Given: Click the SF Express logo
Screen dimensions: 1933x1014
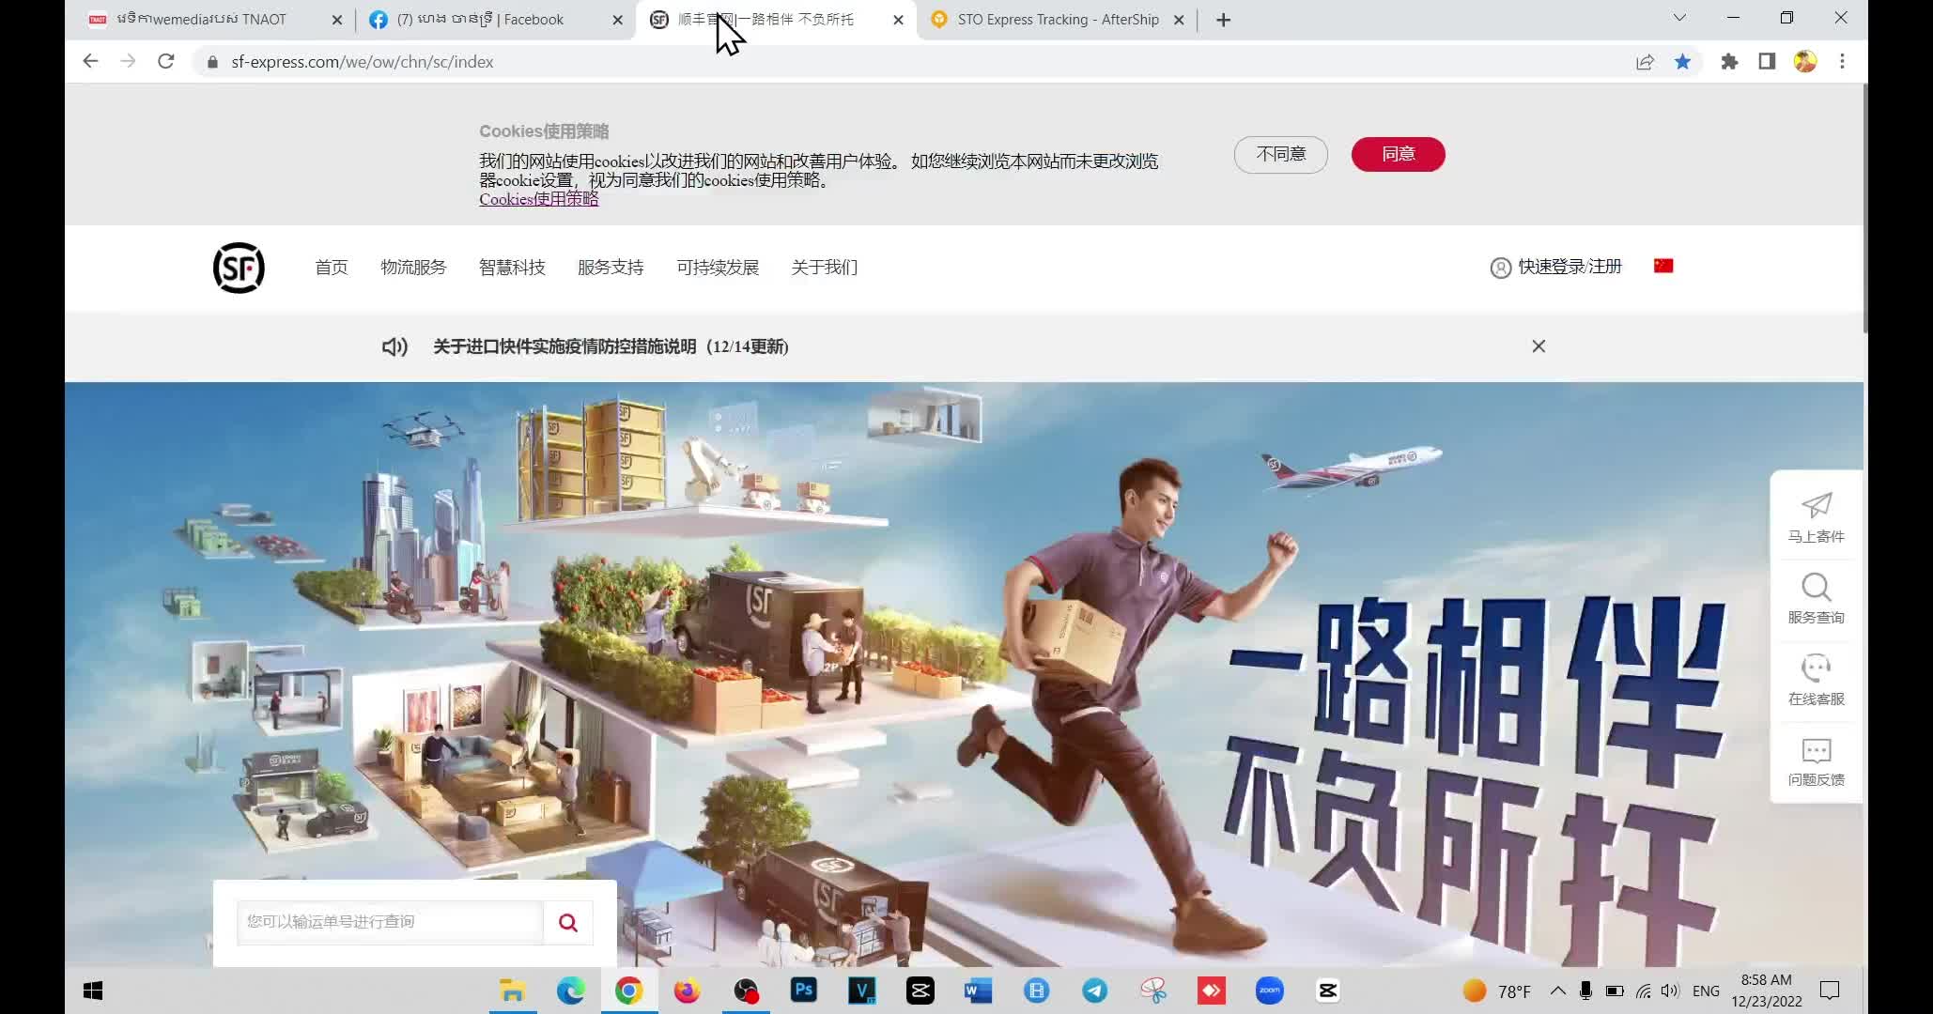Looking at the screenshot, I should (239, 268).
